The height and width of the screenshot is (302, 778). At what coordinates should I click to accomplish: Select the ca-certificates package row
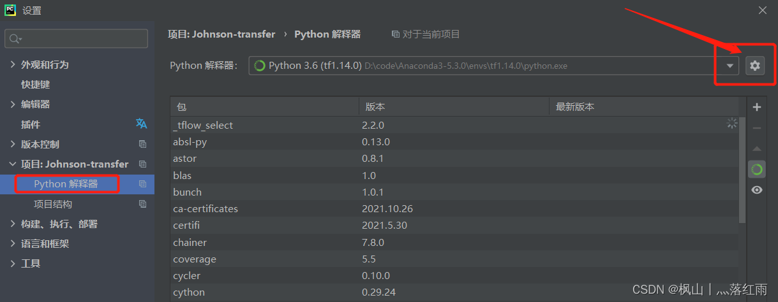tap(454, 209)
